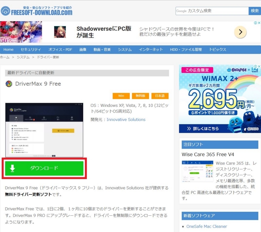Screen dimensions: 261x232
Task: Click the green ダウンロード button
Action: [44, 168]
